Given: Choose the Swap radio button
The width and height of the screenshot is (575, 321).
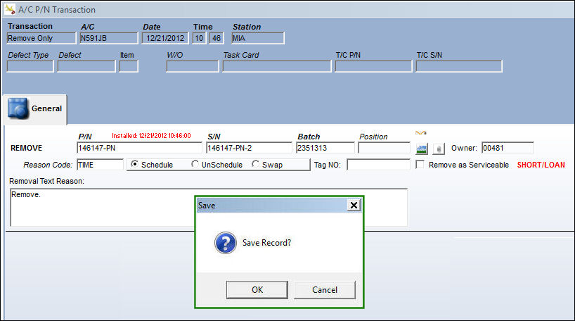Looking at the screenshot, I should 255,164.
